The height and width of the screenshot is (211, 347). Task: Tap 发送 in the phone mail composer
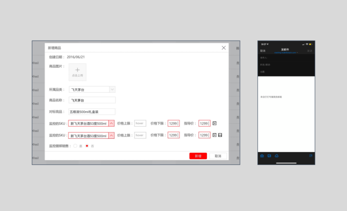(x=310, y=51)
